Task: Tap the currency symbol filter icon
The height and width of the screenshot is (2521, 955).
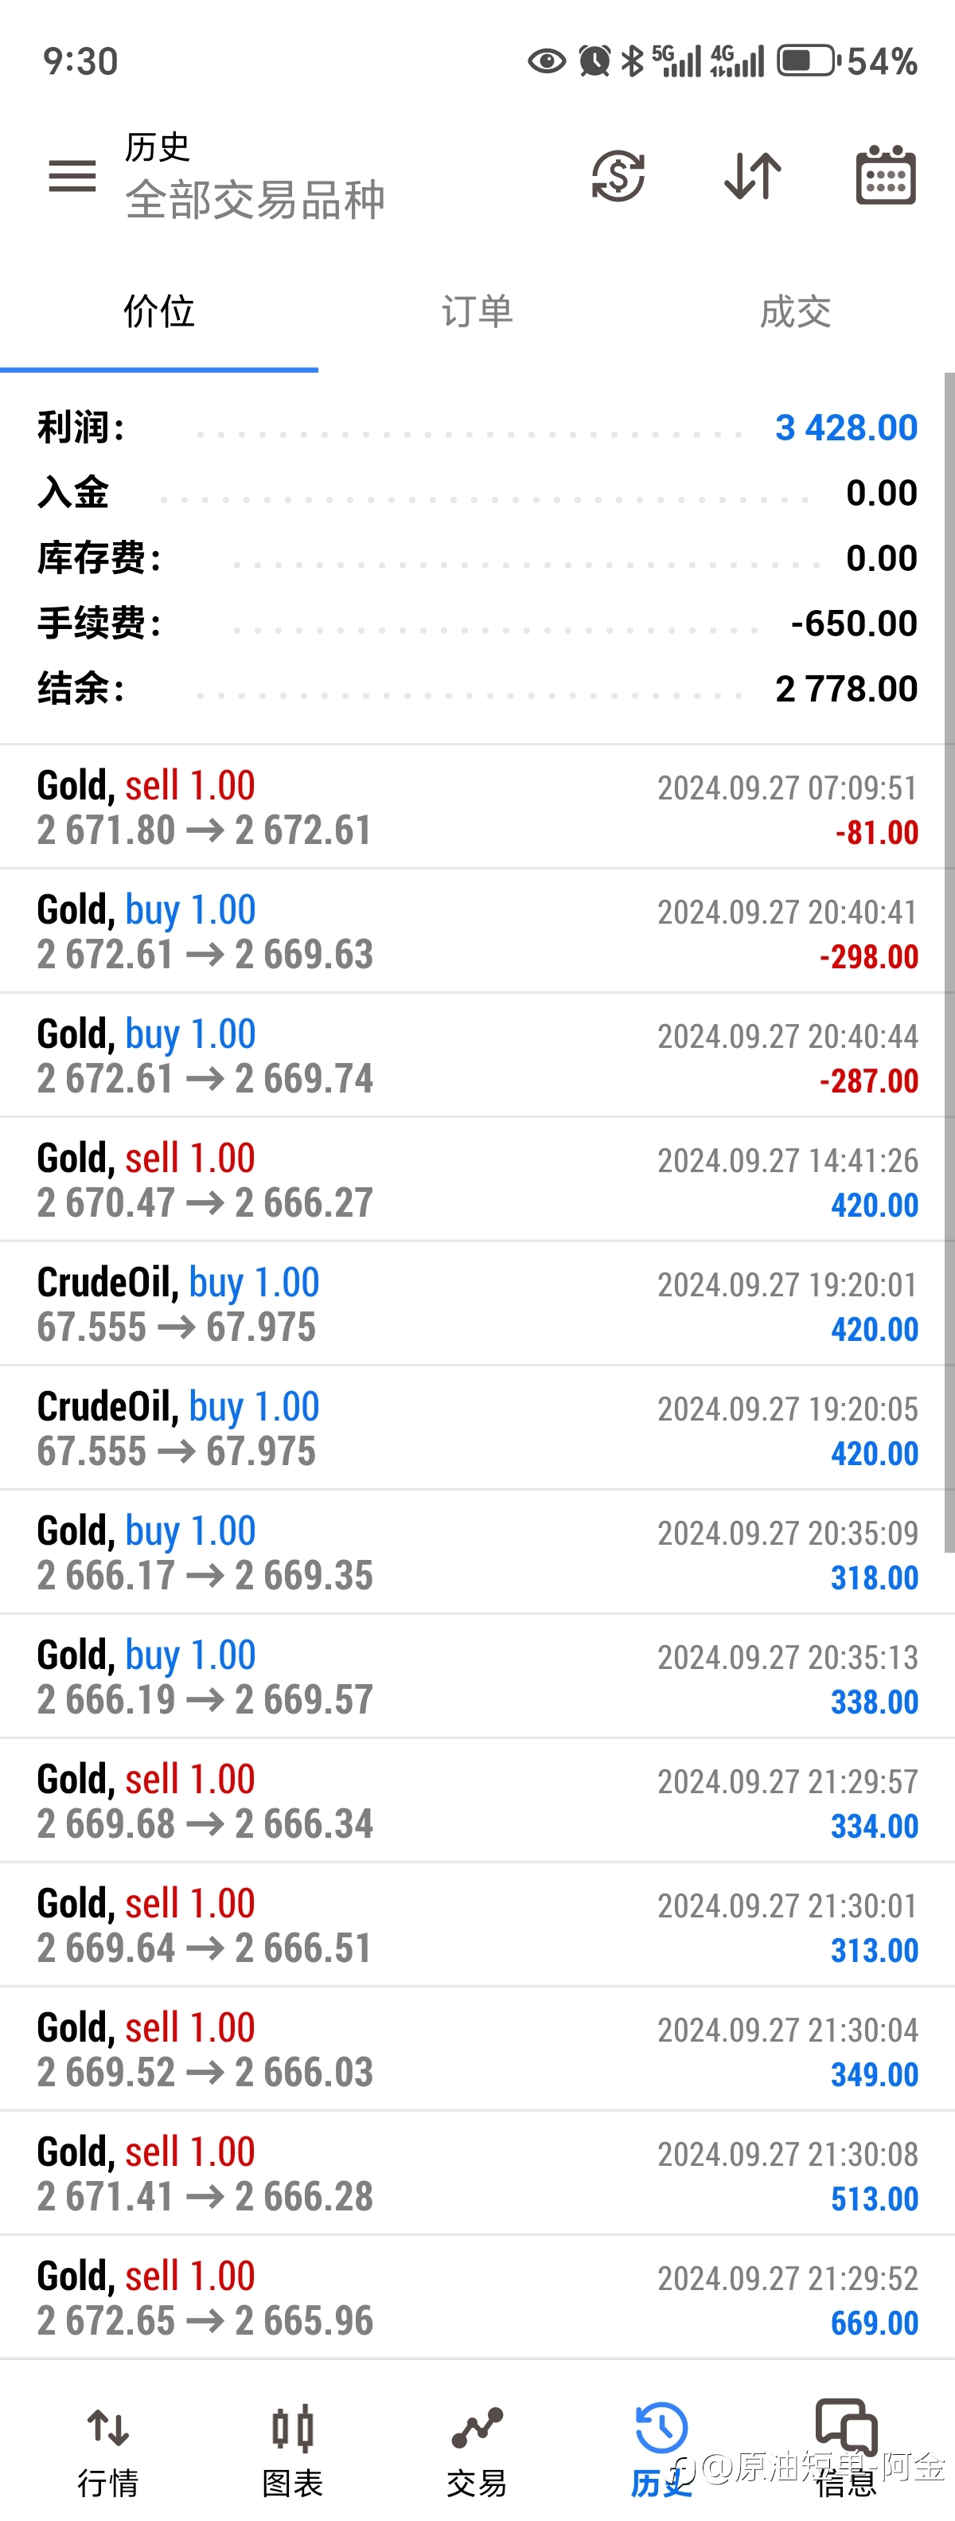Action: point(618,176)
